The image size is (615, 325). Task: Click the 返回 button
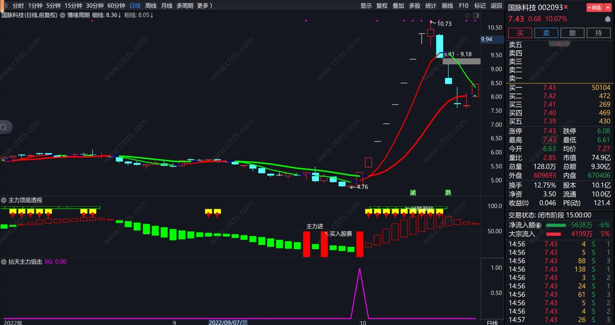coord(496,6)
